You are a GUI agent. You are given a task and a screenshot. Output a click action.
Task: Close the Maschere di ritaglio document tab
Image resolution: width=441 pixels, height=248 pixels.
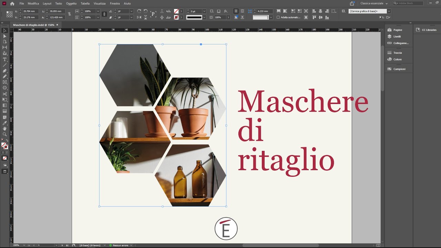coord(58,25)
